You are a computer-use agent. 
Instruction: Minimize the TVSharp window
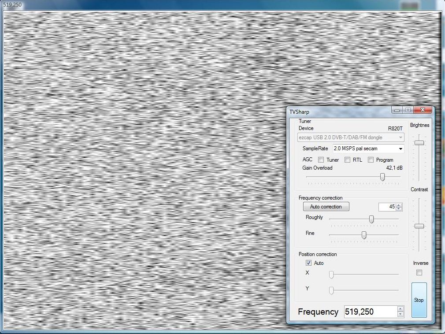coord(397,110)
